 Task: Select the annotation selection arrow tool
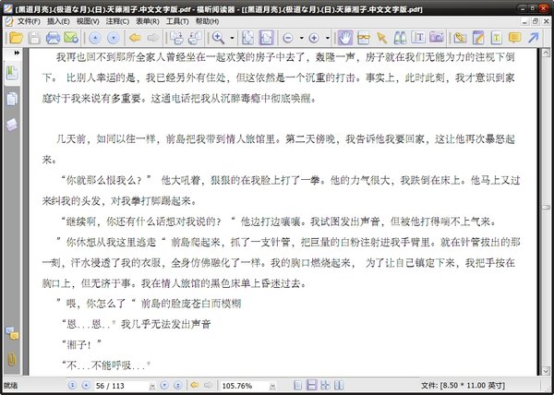[x=381, y=38]
